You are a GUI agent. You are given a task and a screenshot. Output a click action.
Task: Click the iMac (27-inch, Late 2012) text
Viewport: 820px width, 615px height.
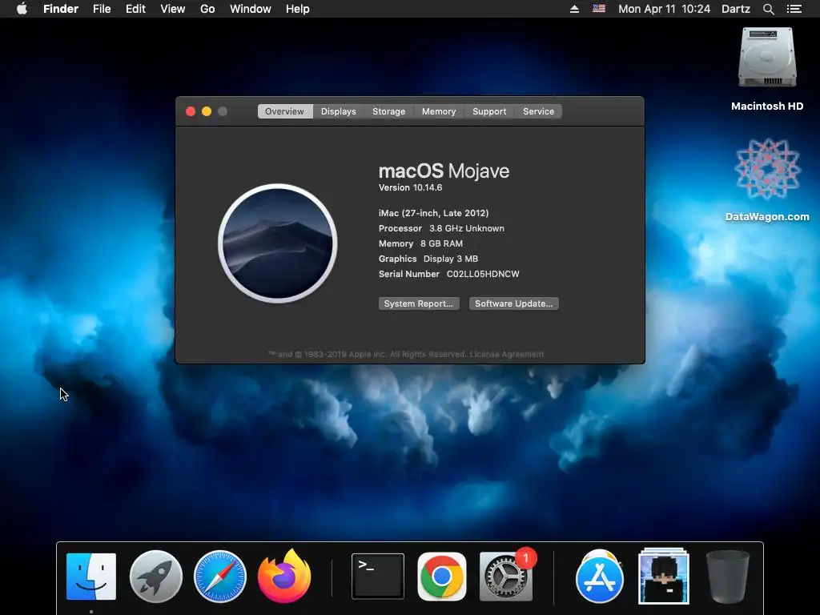(x=433, y=213)
